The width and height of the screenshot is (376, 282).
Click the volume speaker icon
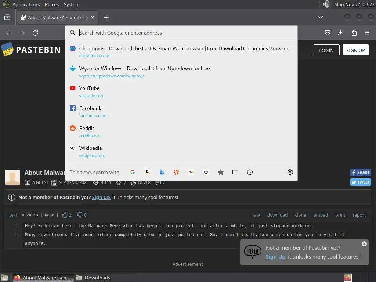coord(326,4)
